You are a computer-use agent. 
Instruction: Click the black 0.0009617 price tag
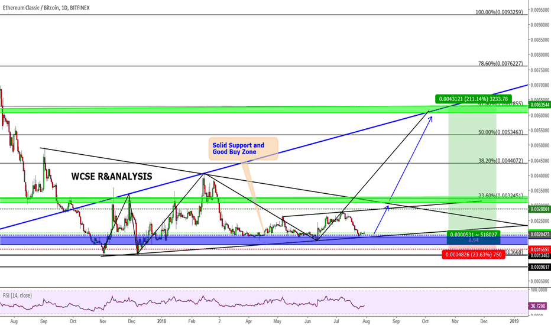[540, 267]
